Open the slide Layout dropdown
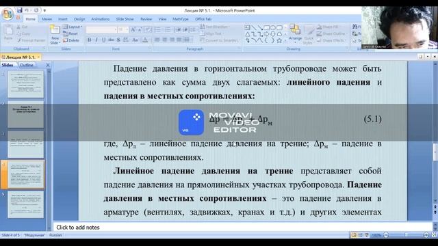Image resolution: width=438 pixels, height=246 pixels. (x=73, y=27)
